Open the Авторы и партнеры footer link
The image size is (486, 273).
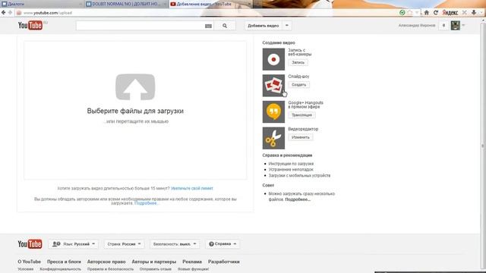(154, 262)
